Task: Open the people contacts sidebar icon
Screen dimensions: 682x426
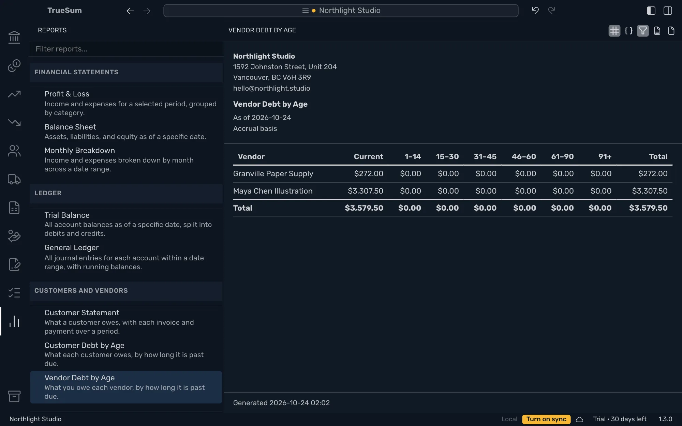Action: point(14,151)
